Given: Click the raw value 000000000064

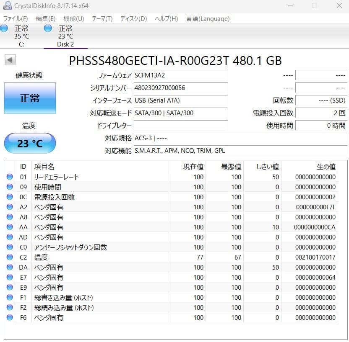Looking at the screenshot, I should click(315, 277).
